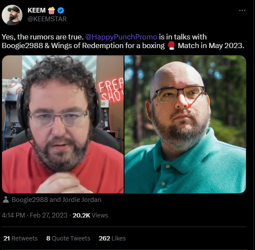Click the tagged people silhouette icon

[x=6, y=200]
